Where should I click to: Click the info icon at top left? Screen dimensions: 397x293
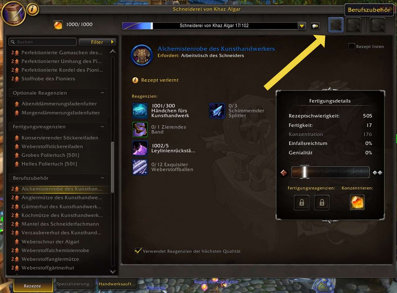pyautogui.click(x=32, y=9)
